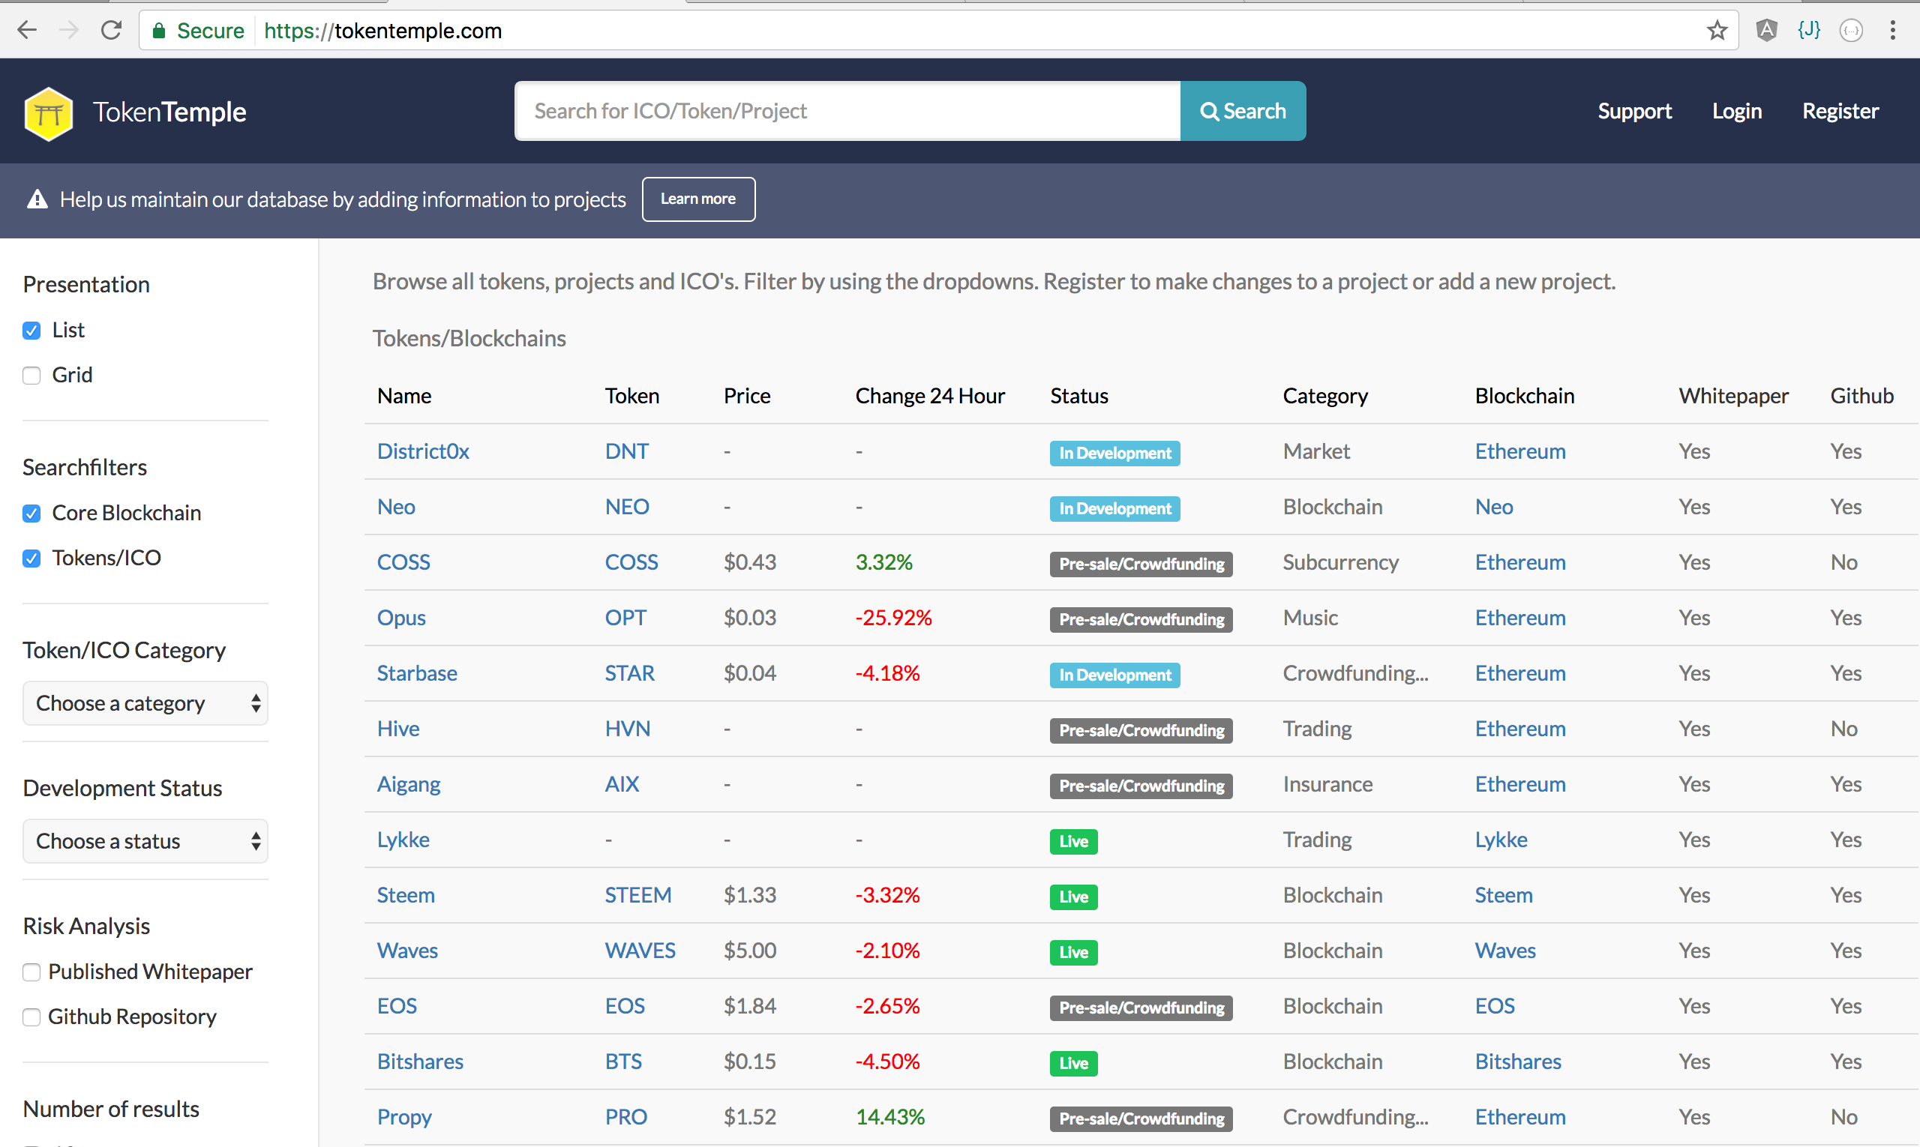Viewport: 1920px width, 1147px height.
Task: Click In Development badge in Starbase row
Action: 1114,675
